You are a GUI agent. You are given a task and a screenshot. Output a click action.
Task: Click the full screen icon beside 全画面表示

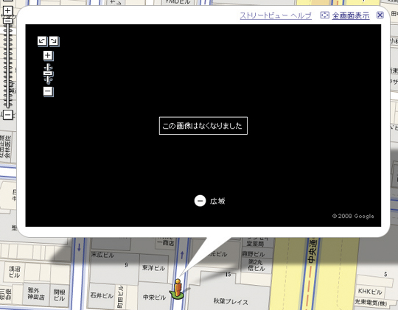tap(324, 15)
